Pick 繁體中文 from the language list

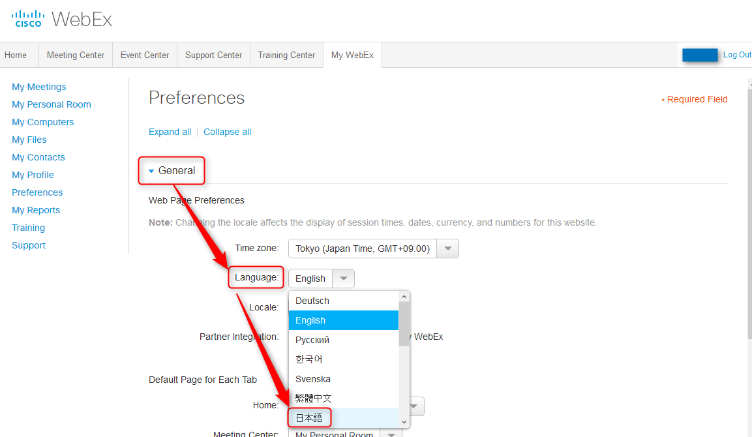tap(343, 398)
